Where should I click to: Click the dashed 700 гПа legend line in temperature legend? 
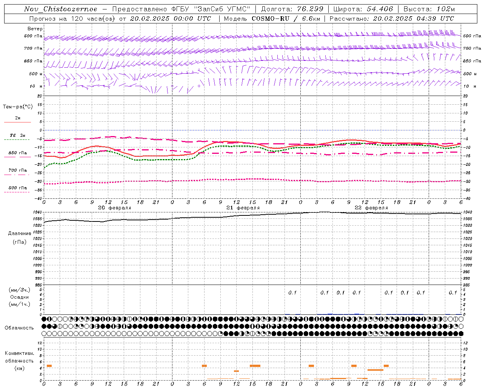point(17,175)
